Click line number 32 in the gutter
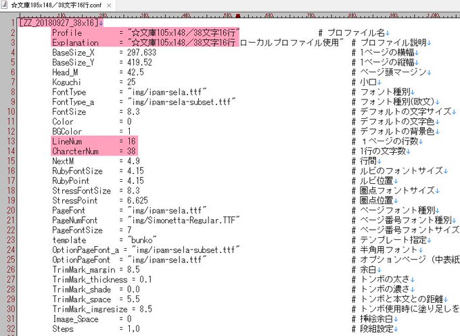The height and width of the screenshot is (336, 460). (x=11, y=329)
